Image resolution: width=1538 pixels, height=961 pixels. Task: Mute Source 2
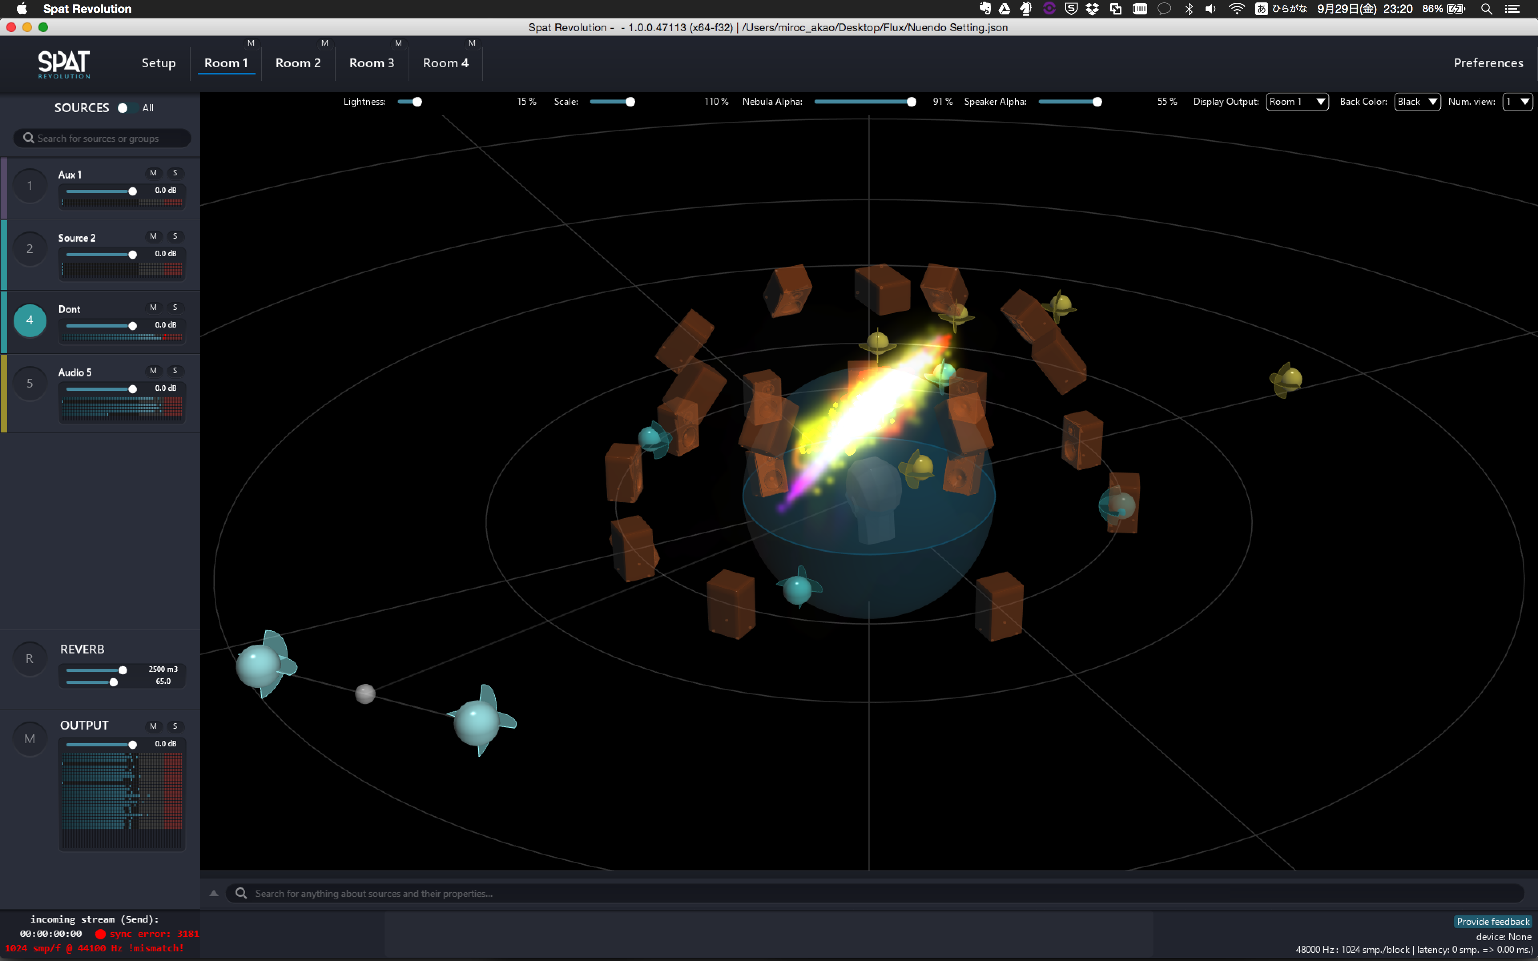(153, 236)
